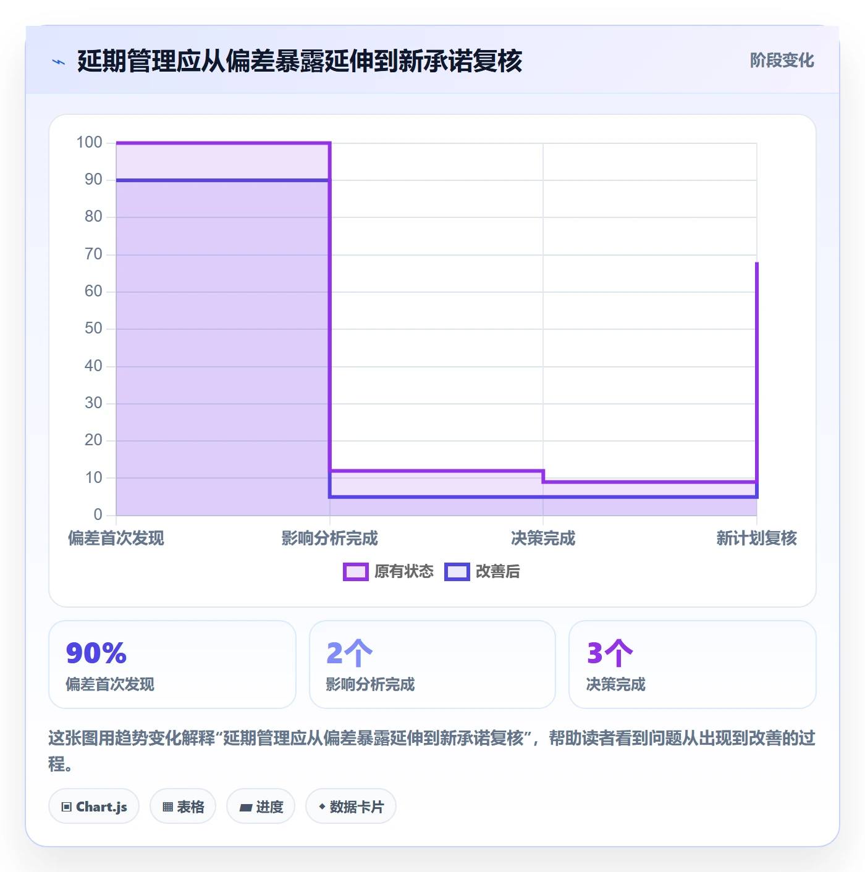Screen dimensions: 865x872
Task: Click the square icon in the Chart.js tag
Action: pyautogui.click(x=67, y=807)
